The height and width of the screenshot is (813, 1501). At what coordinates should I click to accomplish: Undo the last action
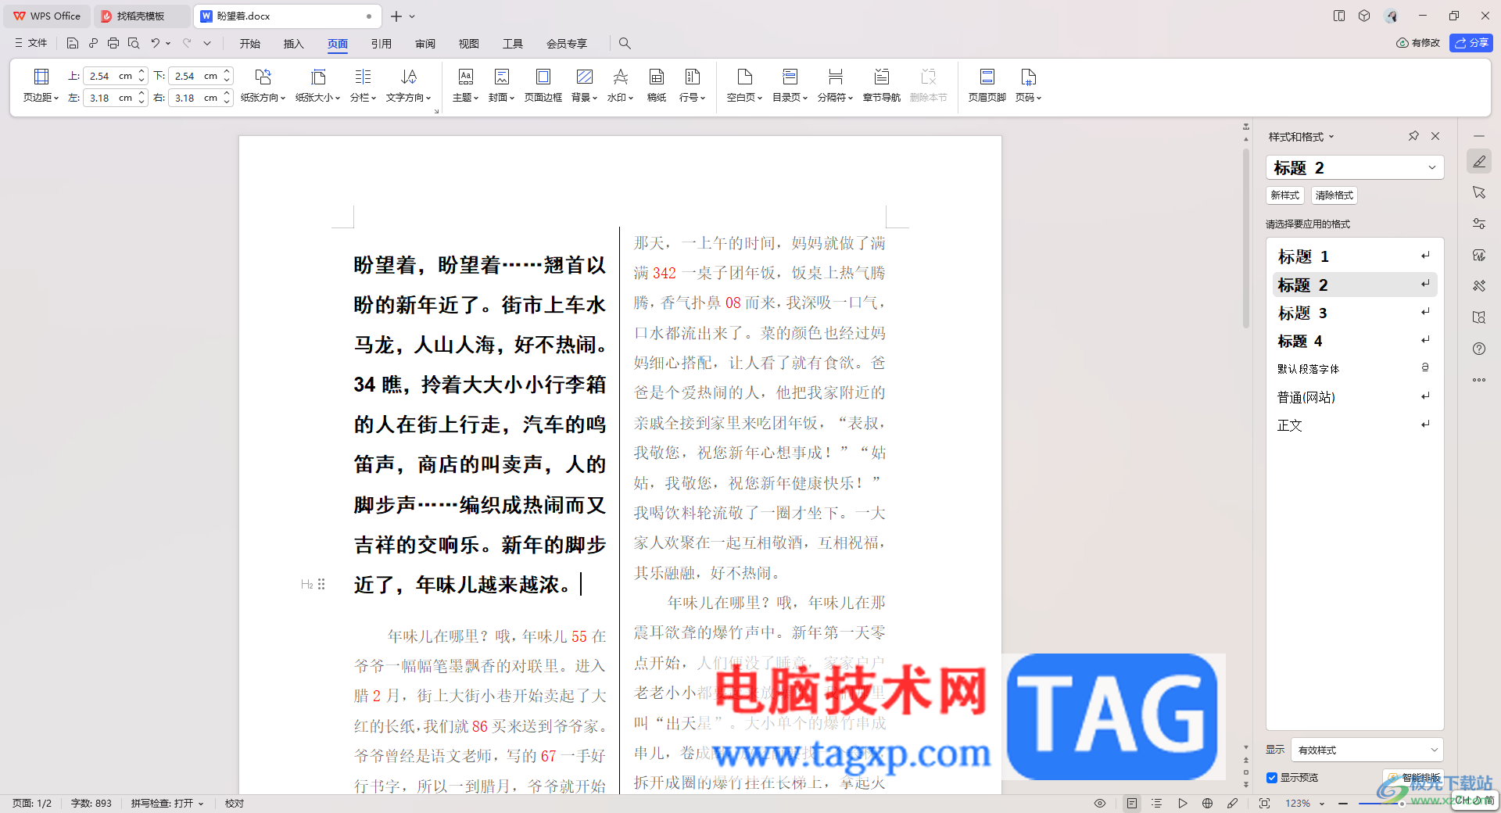point(155,43)
